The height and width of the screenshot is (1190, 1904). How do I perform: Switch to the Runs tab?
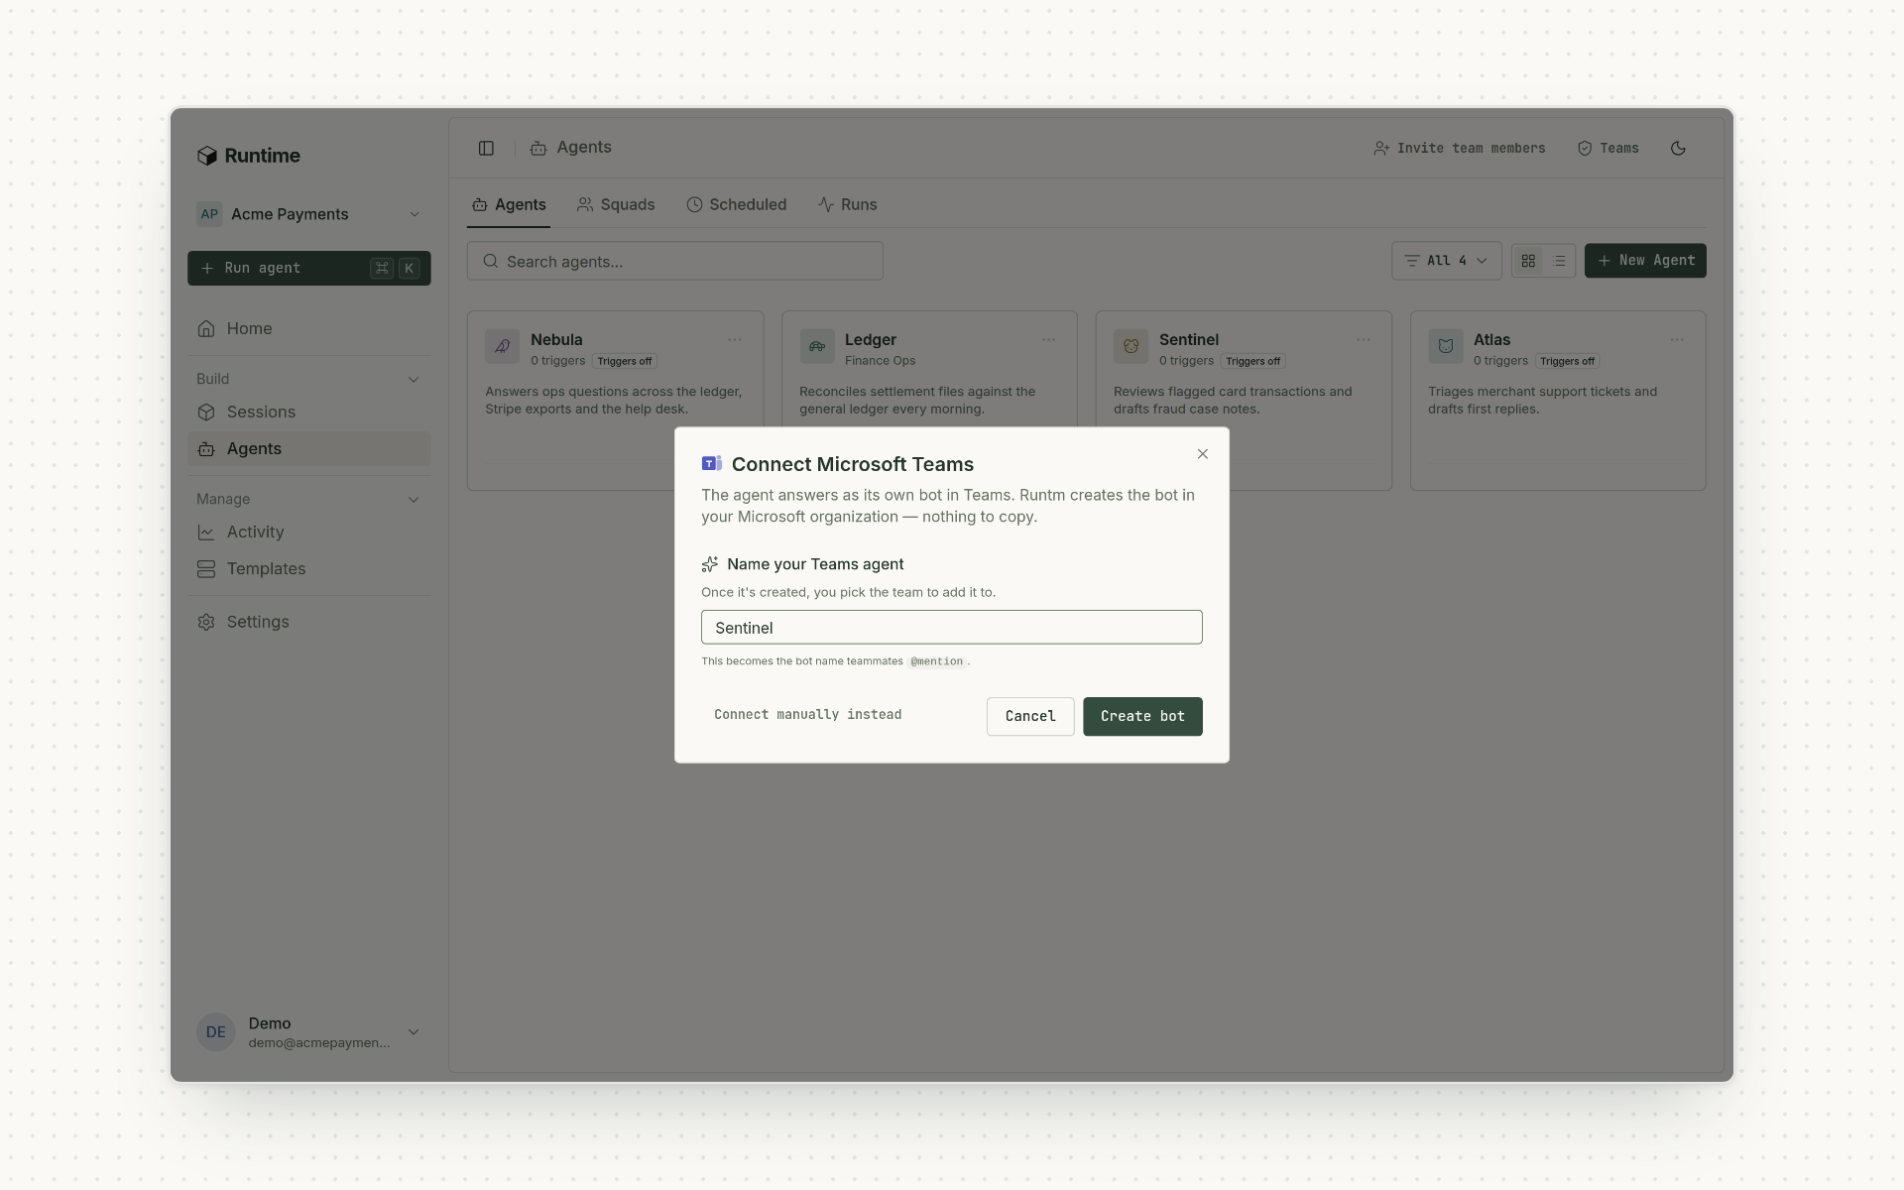(847, 204)
